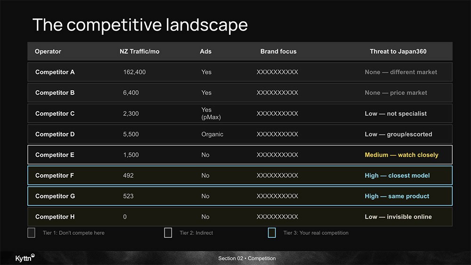
Task: Select the 'Competitor B' cell
Action: (55, 93)
